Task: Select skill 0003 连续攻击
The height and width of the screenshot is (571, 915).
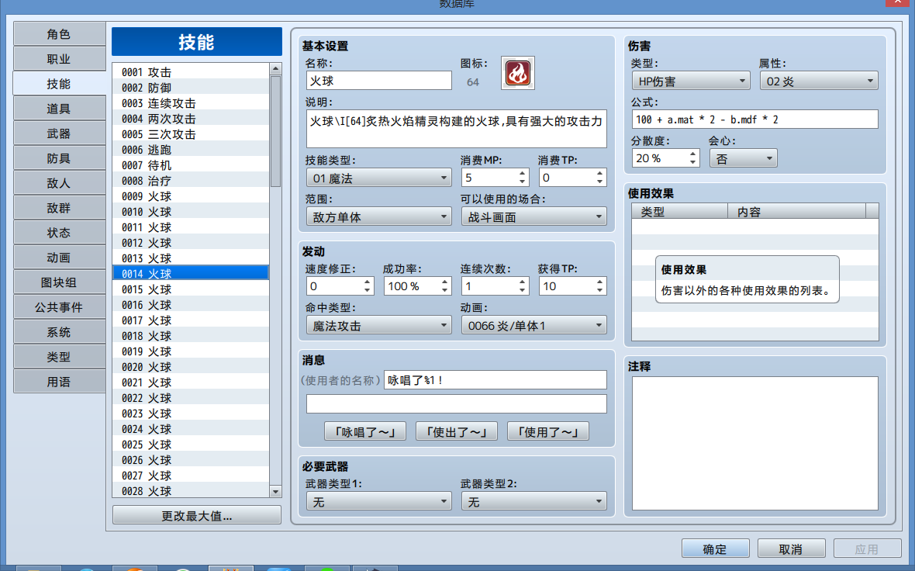Action: click(191, 102)
